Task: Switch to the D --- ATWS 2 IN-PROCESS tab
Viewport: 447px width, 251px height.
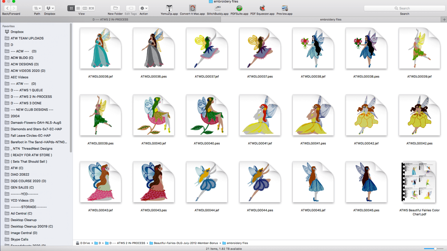Action: click(110, 19)
